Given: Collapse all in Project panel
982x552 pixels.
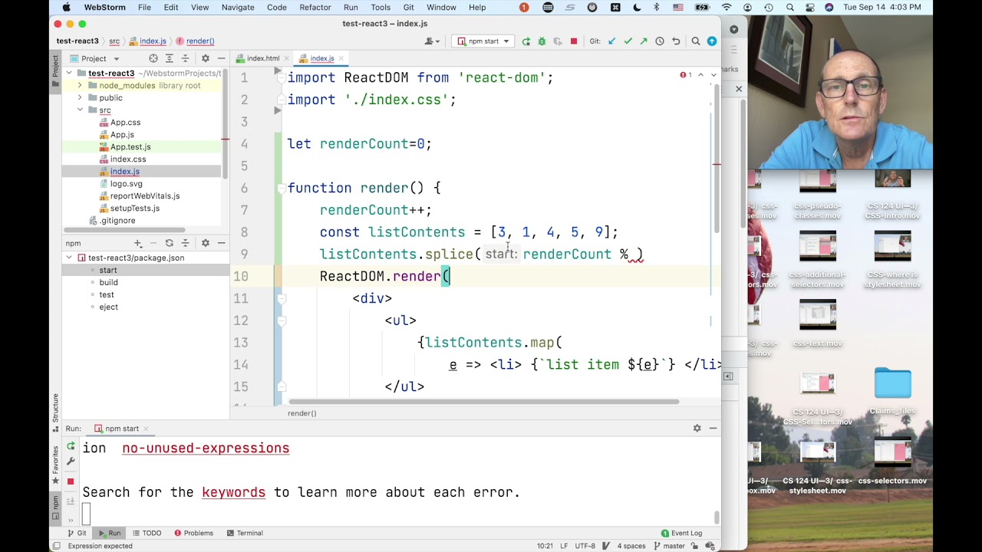Looking at the screenshot, I should point(186,58).
